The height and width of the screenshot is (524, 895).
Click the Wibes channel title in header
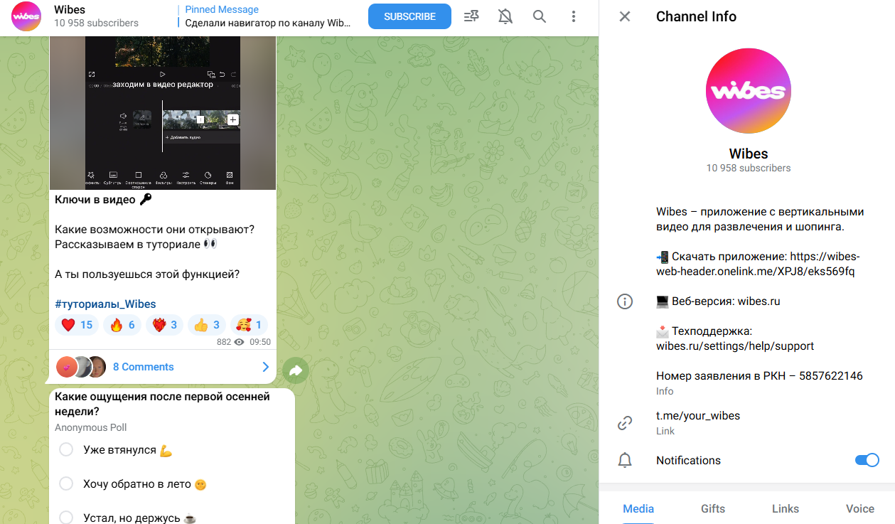click(x=70, y=10)
